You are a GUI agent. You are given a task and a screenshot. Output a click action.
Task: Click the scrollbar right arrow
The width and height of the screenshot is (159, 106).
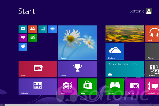(153, 105)
